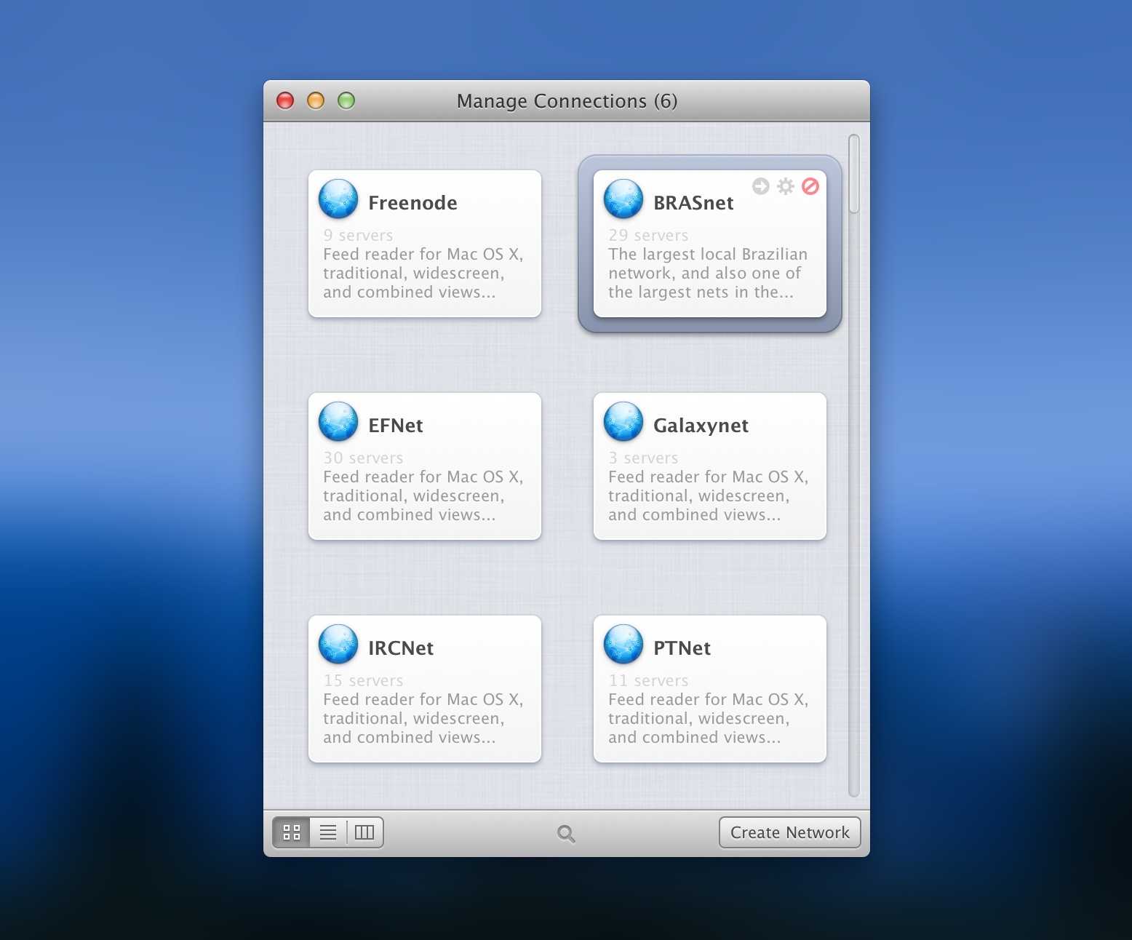Close the Manage Connections window
The height and width of the screenshot is (940, 1132).
285,100
